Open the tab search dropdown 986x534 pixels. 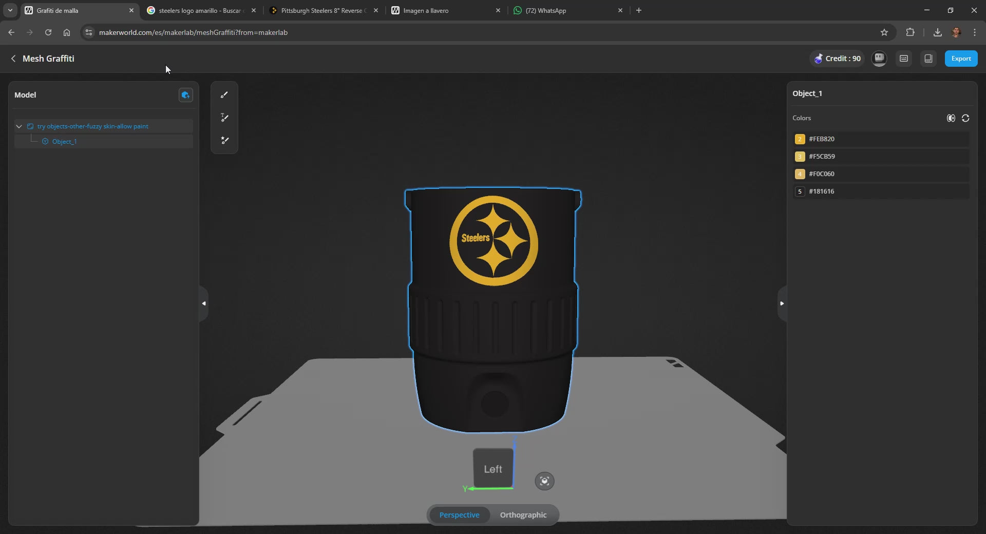click(10, 10)
